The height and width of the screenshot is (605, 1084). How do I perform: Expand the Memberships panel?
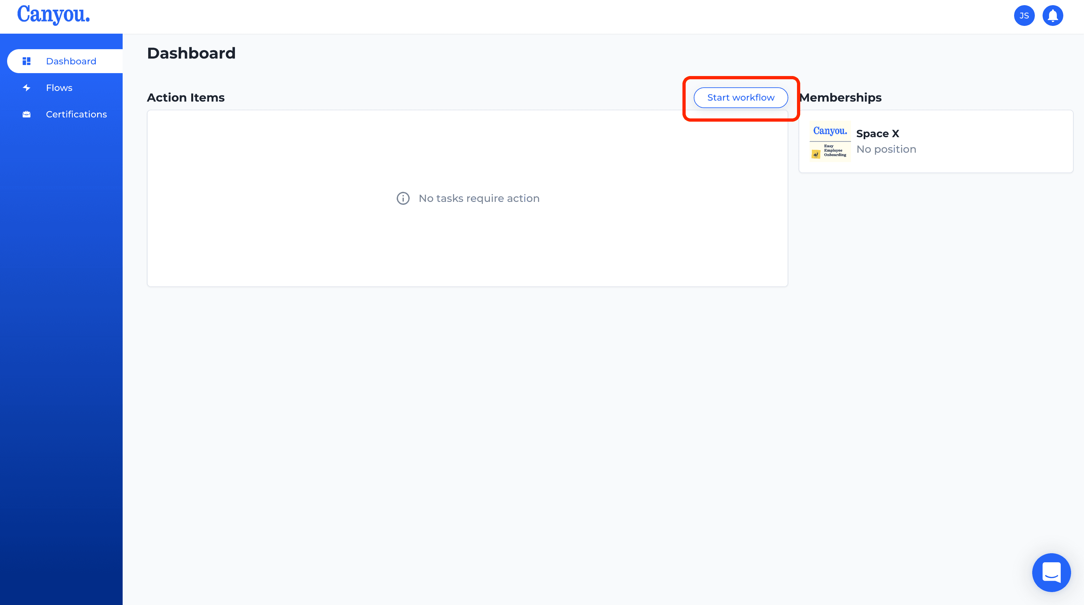pos(935,141)
